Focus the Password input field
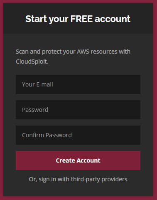 click(78, 110)
